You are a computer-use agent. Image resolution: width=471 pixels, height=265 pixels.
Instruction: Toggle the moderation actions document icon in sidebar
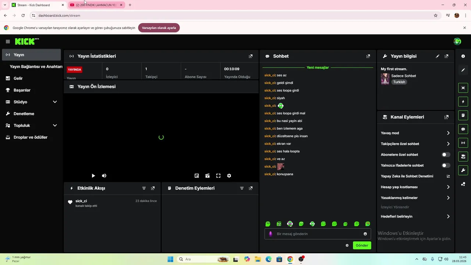[463, 115]
